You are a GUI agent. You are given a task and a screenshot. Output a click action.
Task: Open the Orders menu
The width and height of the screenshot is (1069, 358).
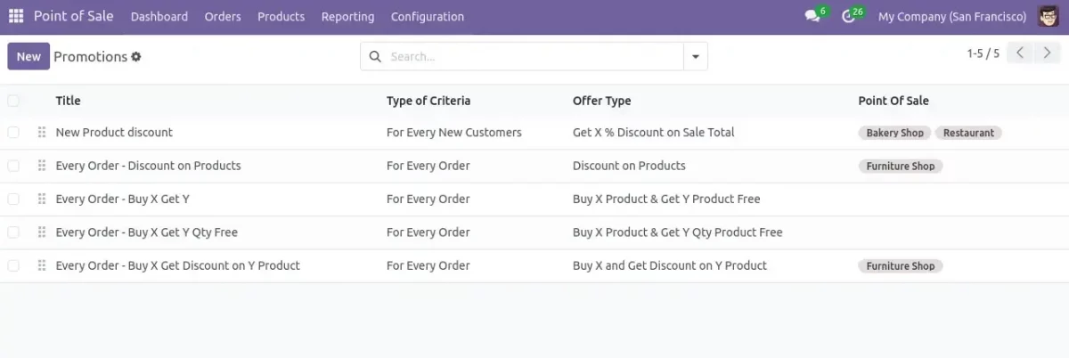coord(222,17)
